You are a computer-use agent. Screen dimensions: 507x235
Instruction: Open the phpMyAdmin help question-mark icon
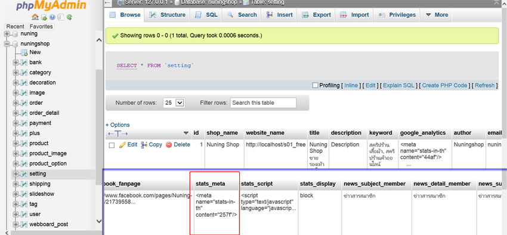(x=52, y=17)
